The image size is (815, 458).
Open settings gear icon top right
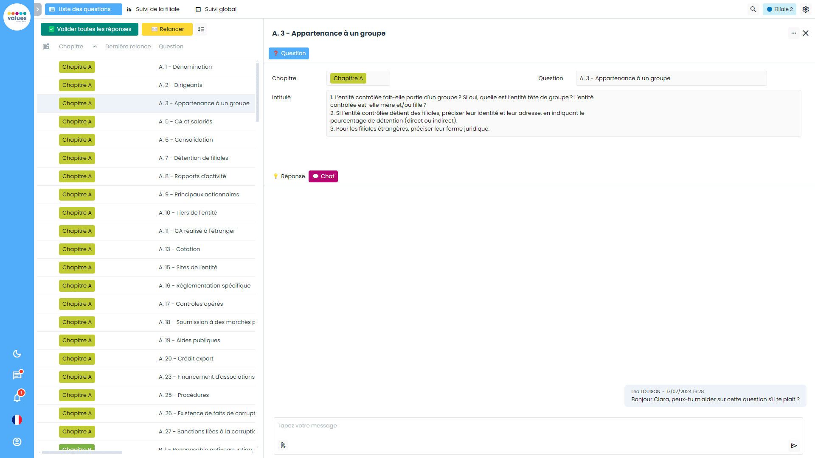(x=806, y=9)
